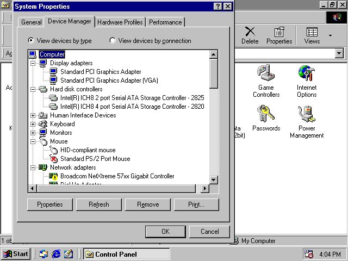Viewport: 348px width, 261px height.
Task: Select View devices by connection
Action: pos(113,40)
